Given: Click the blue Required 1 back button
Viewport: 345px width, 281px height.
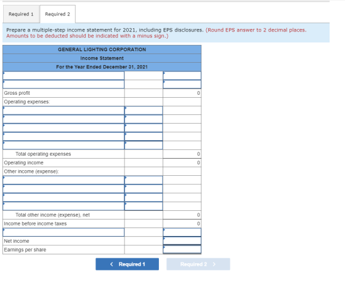Looking at the screenshot, I should click(127, 264).
